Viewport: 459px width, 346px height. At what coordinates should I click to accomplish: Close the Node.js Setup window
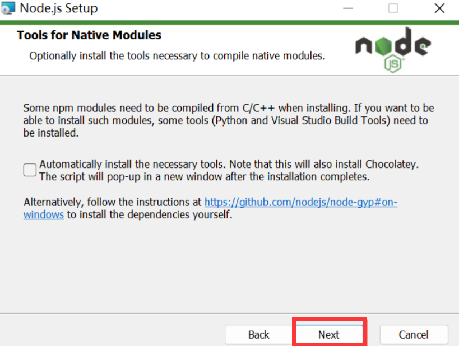click(439, 8)
